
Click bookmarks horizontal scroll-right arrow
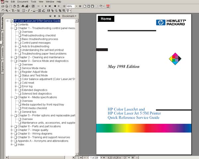pyautogui.click(x=73, y=157)
